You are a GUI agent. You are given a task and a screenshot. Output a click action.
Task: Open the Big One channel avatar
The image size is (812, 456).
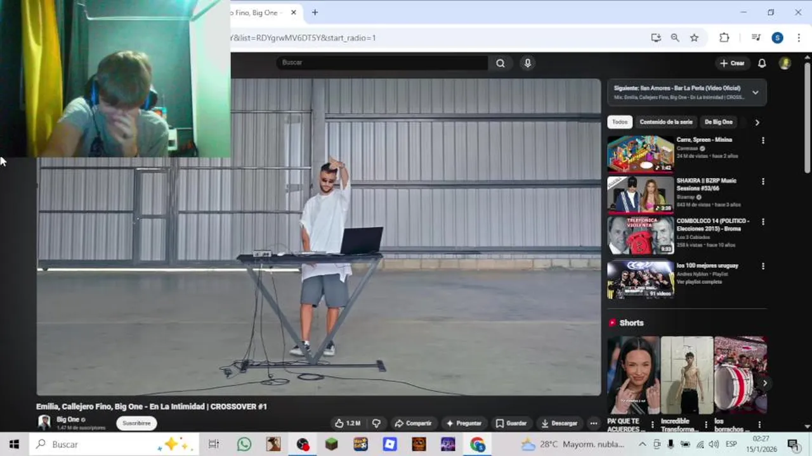coord(44,422)
